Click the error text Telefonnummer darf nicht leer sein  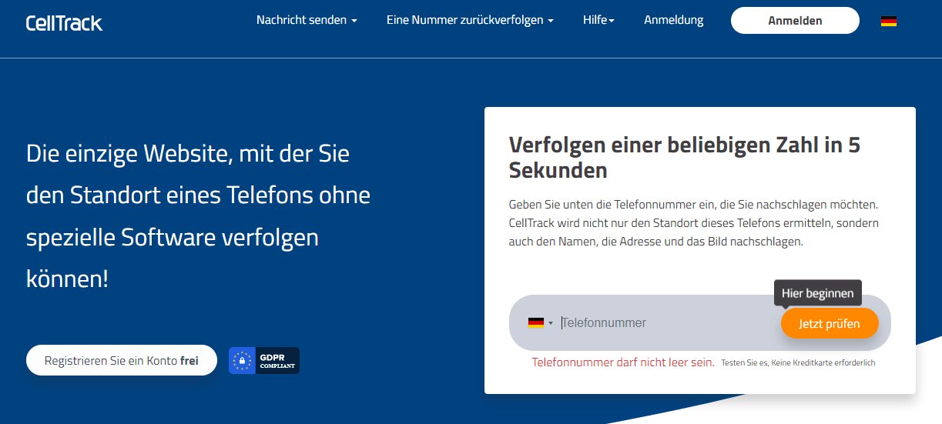(x=623, y=362)
